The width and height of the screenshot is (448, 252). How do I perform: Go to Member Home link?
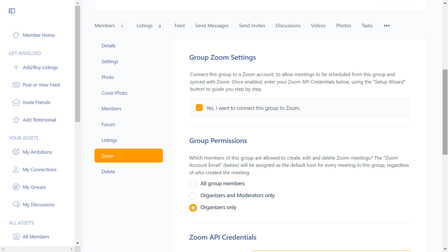38,35
